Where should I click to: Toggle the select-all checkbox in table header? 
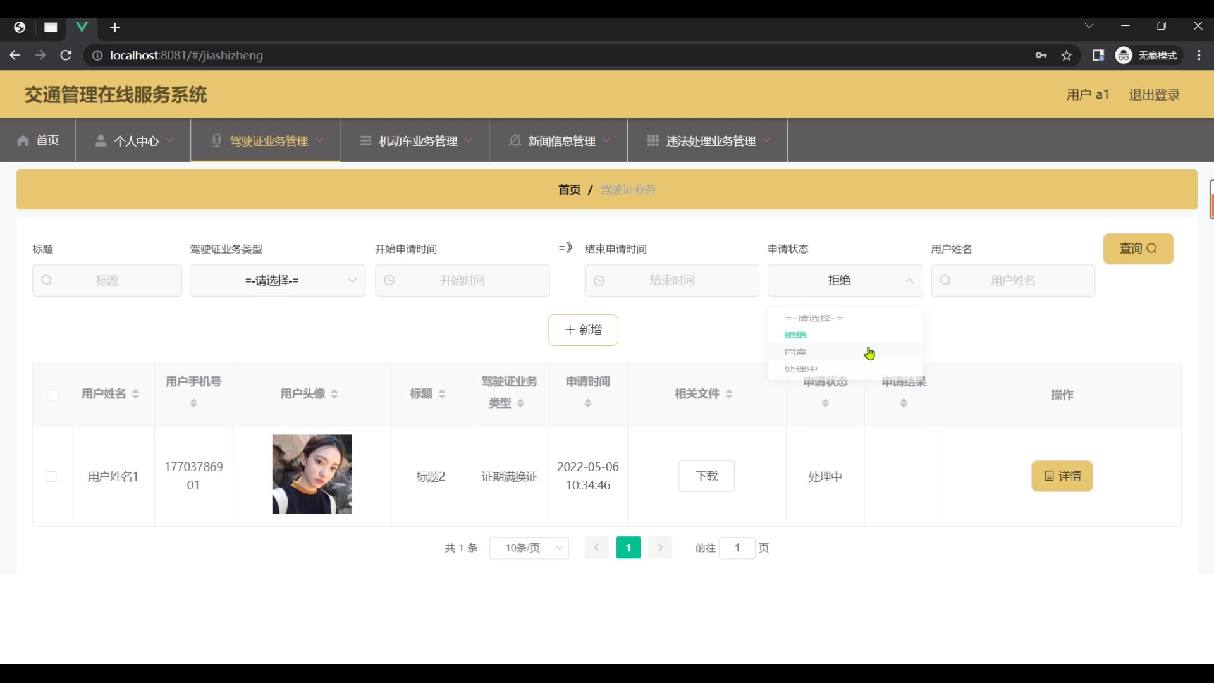point(52,395)
